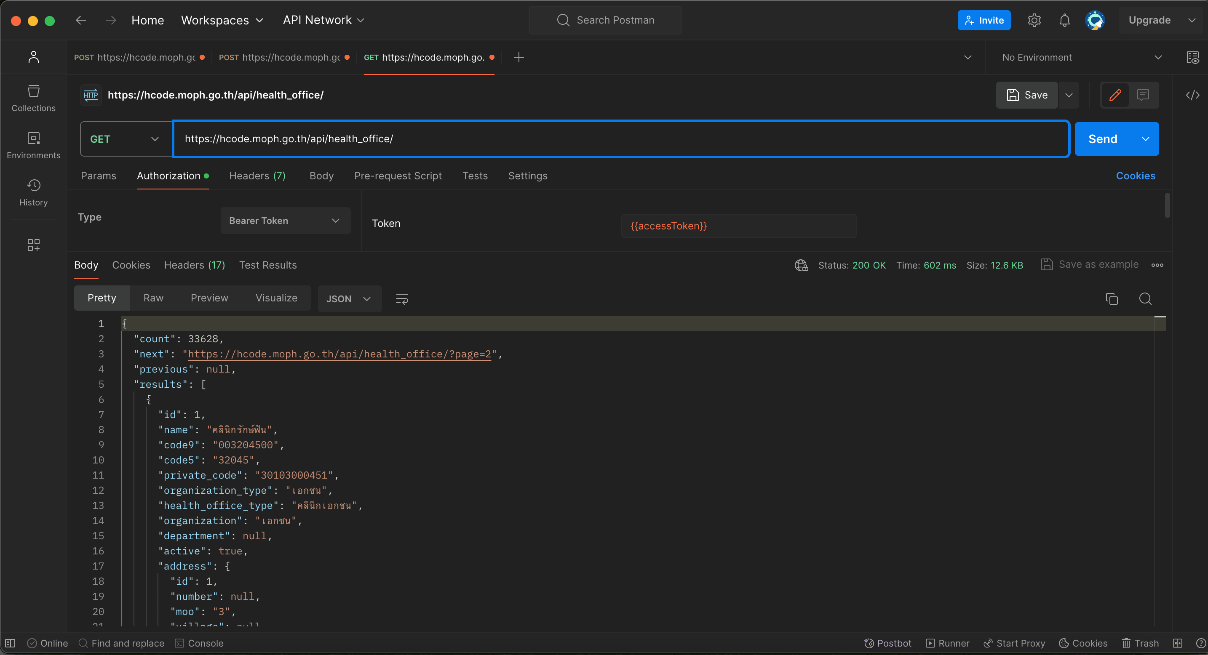Expand the GET method dropdown
The image size is (1208, 655).
click(125, 139)
